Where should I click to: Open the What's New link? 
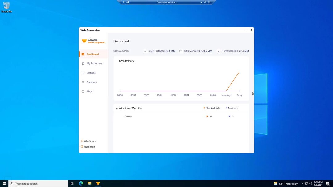click(x=90, y=141)
